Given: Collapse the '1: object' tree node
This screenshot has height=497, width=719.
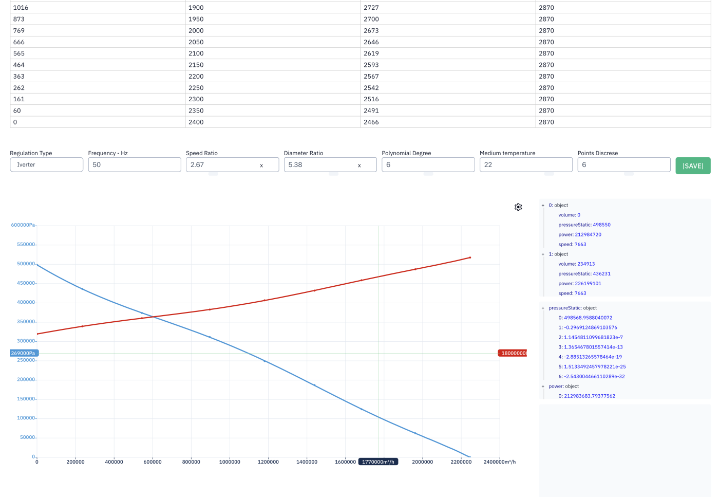Looking at the screenshot, I should coord(543,254).
